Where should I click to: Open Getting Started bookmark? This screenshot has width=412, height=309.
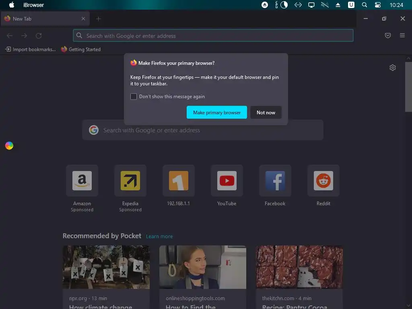coord(80,49)
